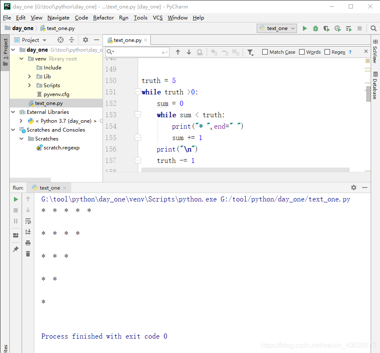The image size is (380, 353).
Task: Click restore layout icon in Run panel
Action: [16, 235]
